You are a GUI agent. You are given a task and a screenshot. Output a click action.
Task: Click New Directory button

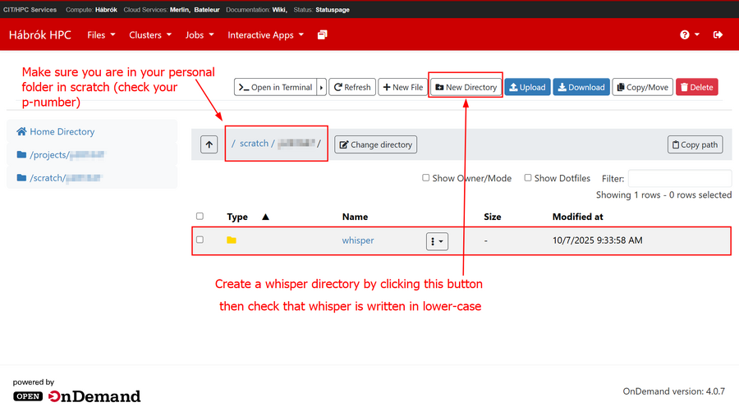pyautogui.click(x=466, y=87)
